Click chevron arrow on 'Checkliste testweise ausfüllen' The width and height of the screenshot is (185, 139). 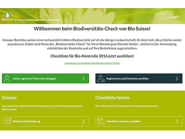pos(177,121)
